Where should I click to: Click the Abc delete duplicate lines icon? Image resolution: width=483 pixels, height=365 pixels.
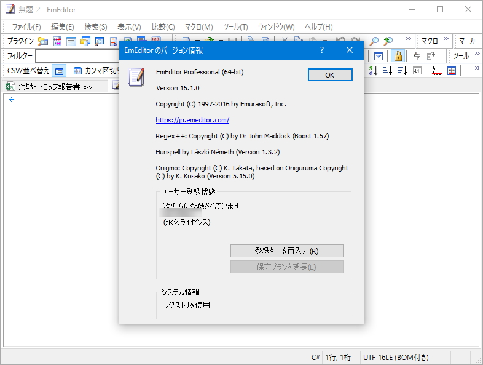tap(436, 71)
